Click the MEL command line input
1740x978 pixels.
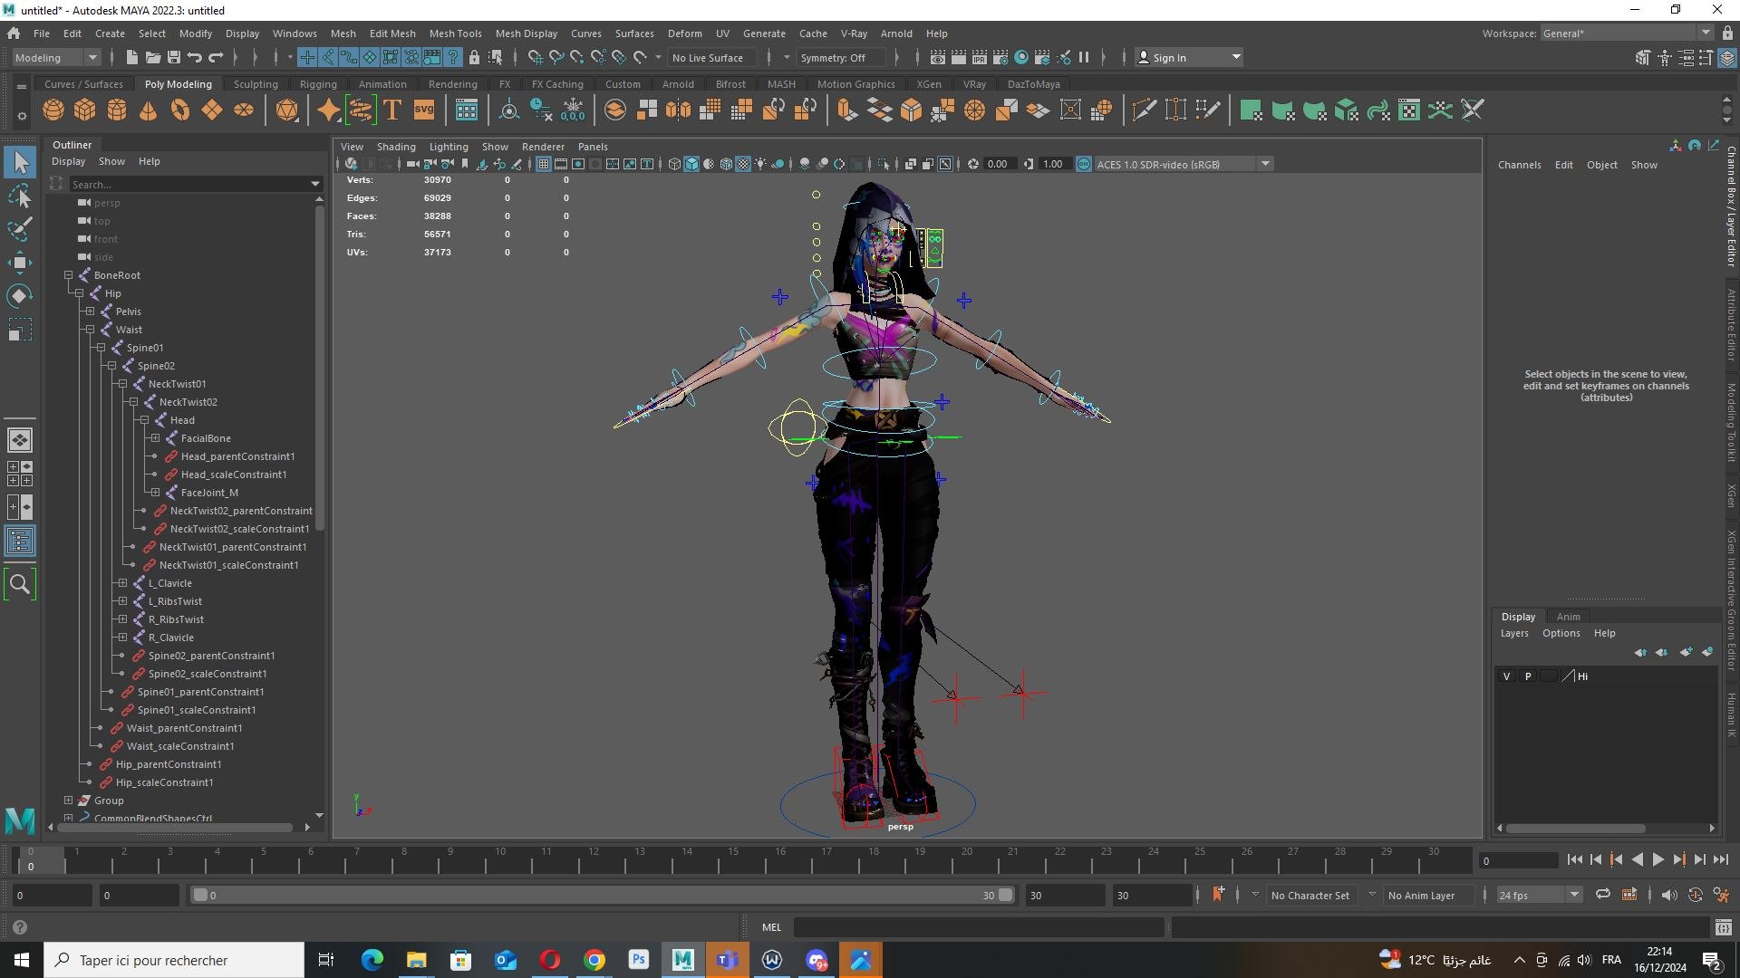[978, 927]
